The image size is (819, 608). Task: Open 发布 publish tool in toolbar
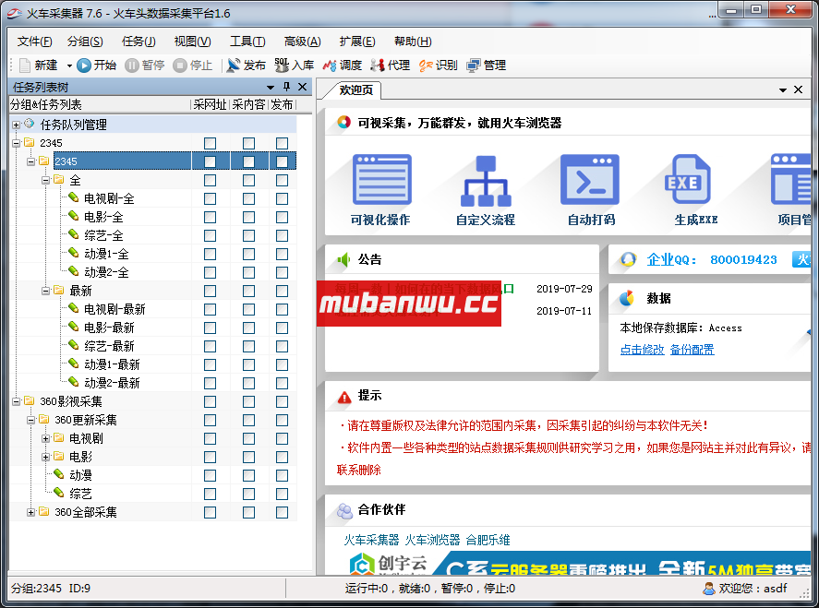233,66
